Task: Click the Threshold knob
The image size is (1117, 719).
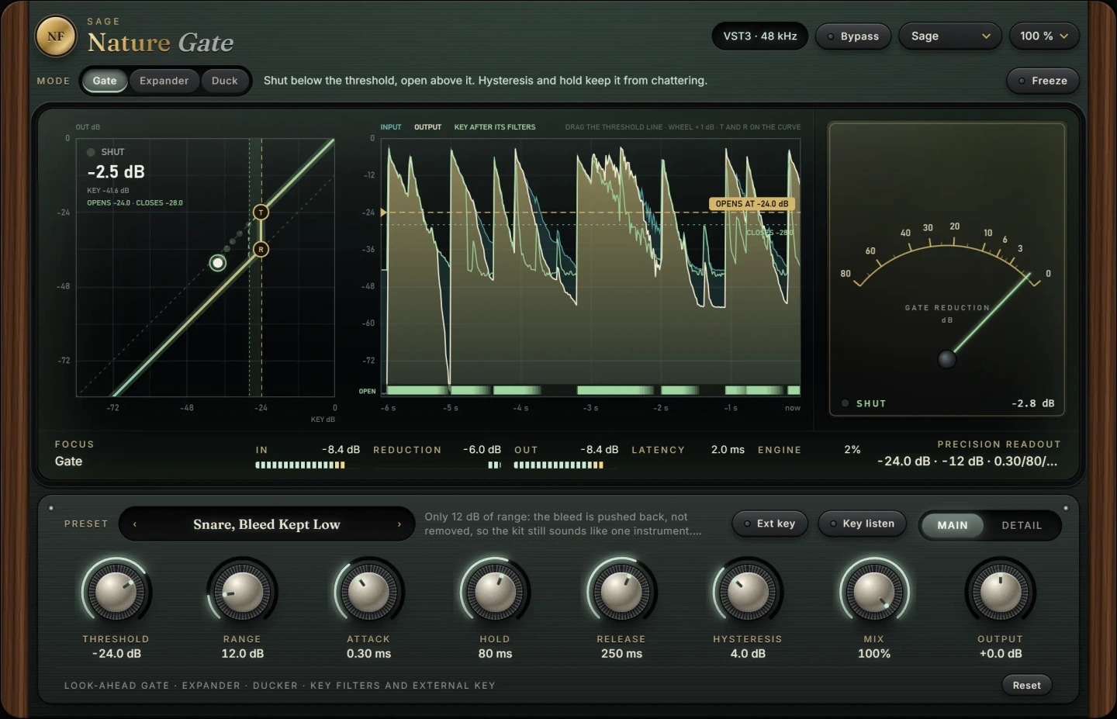Action: click(116, 593)
